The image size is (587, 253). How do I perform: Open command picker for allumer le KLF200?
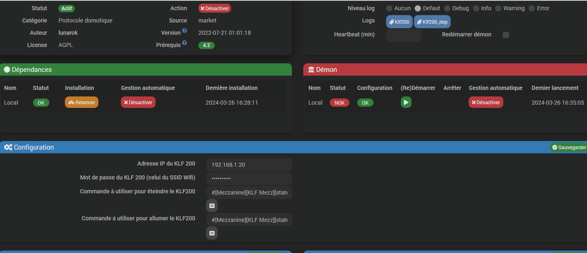pyautogui.click(x=212, y=233)
